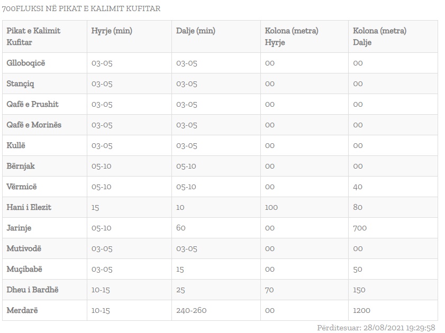Click the Glloboqicë border crossing row label
Viewport: 445px width, 333px height.
pyautogui.click(x=26, y=63)
